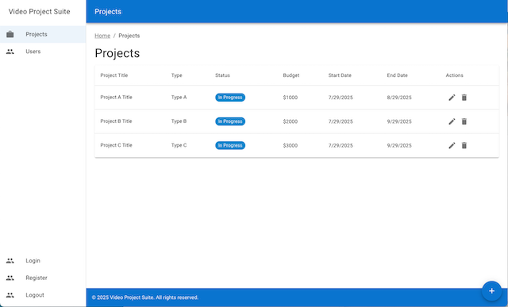Click the briefcase icon beside Projects
The image size is (508, 307).
[x=10, y=34]
